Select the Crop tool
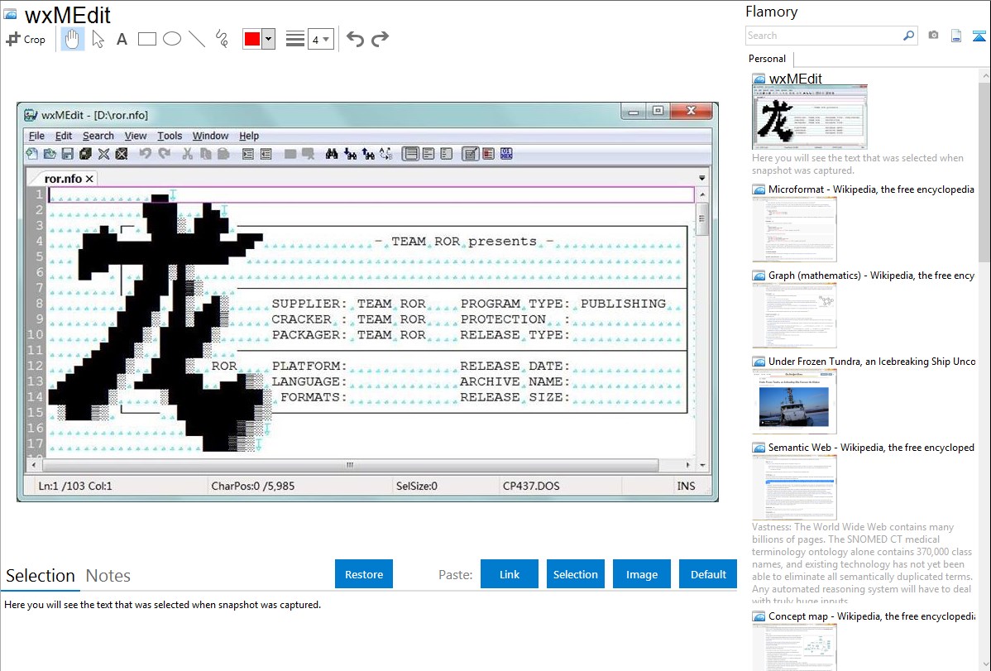Image resolution: width=991 pixels, height=671 pixels. [26, 39]
